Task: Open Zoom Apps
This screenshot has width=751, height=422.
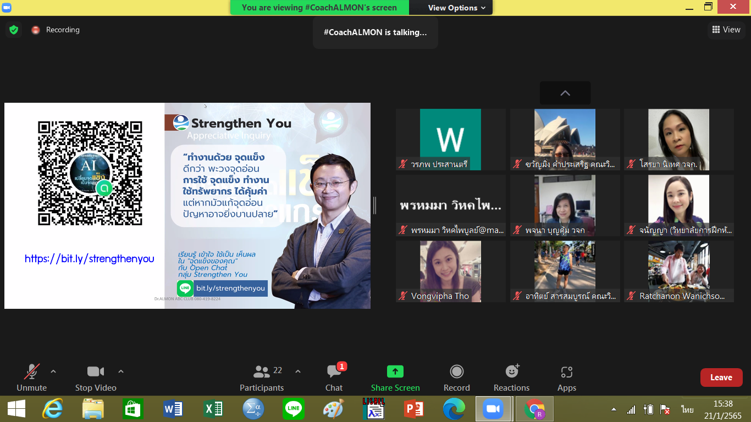Action: [x=567, y=377]
